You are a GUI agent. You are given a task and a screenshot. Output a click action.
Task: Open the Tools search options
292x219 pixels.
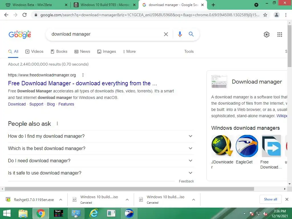point(189,52)
